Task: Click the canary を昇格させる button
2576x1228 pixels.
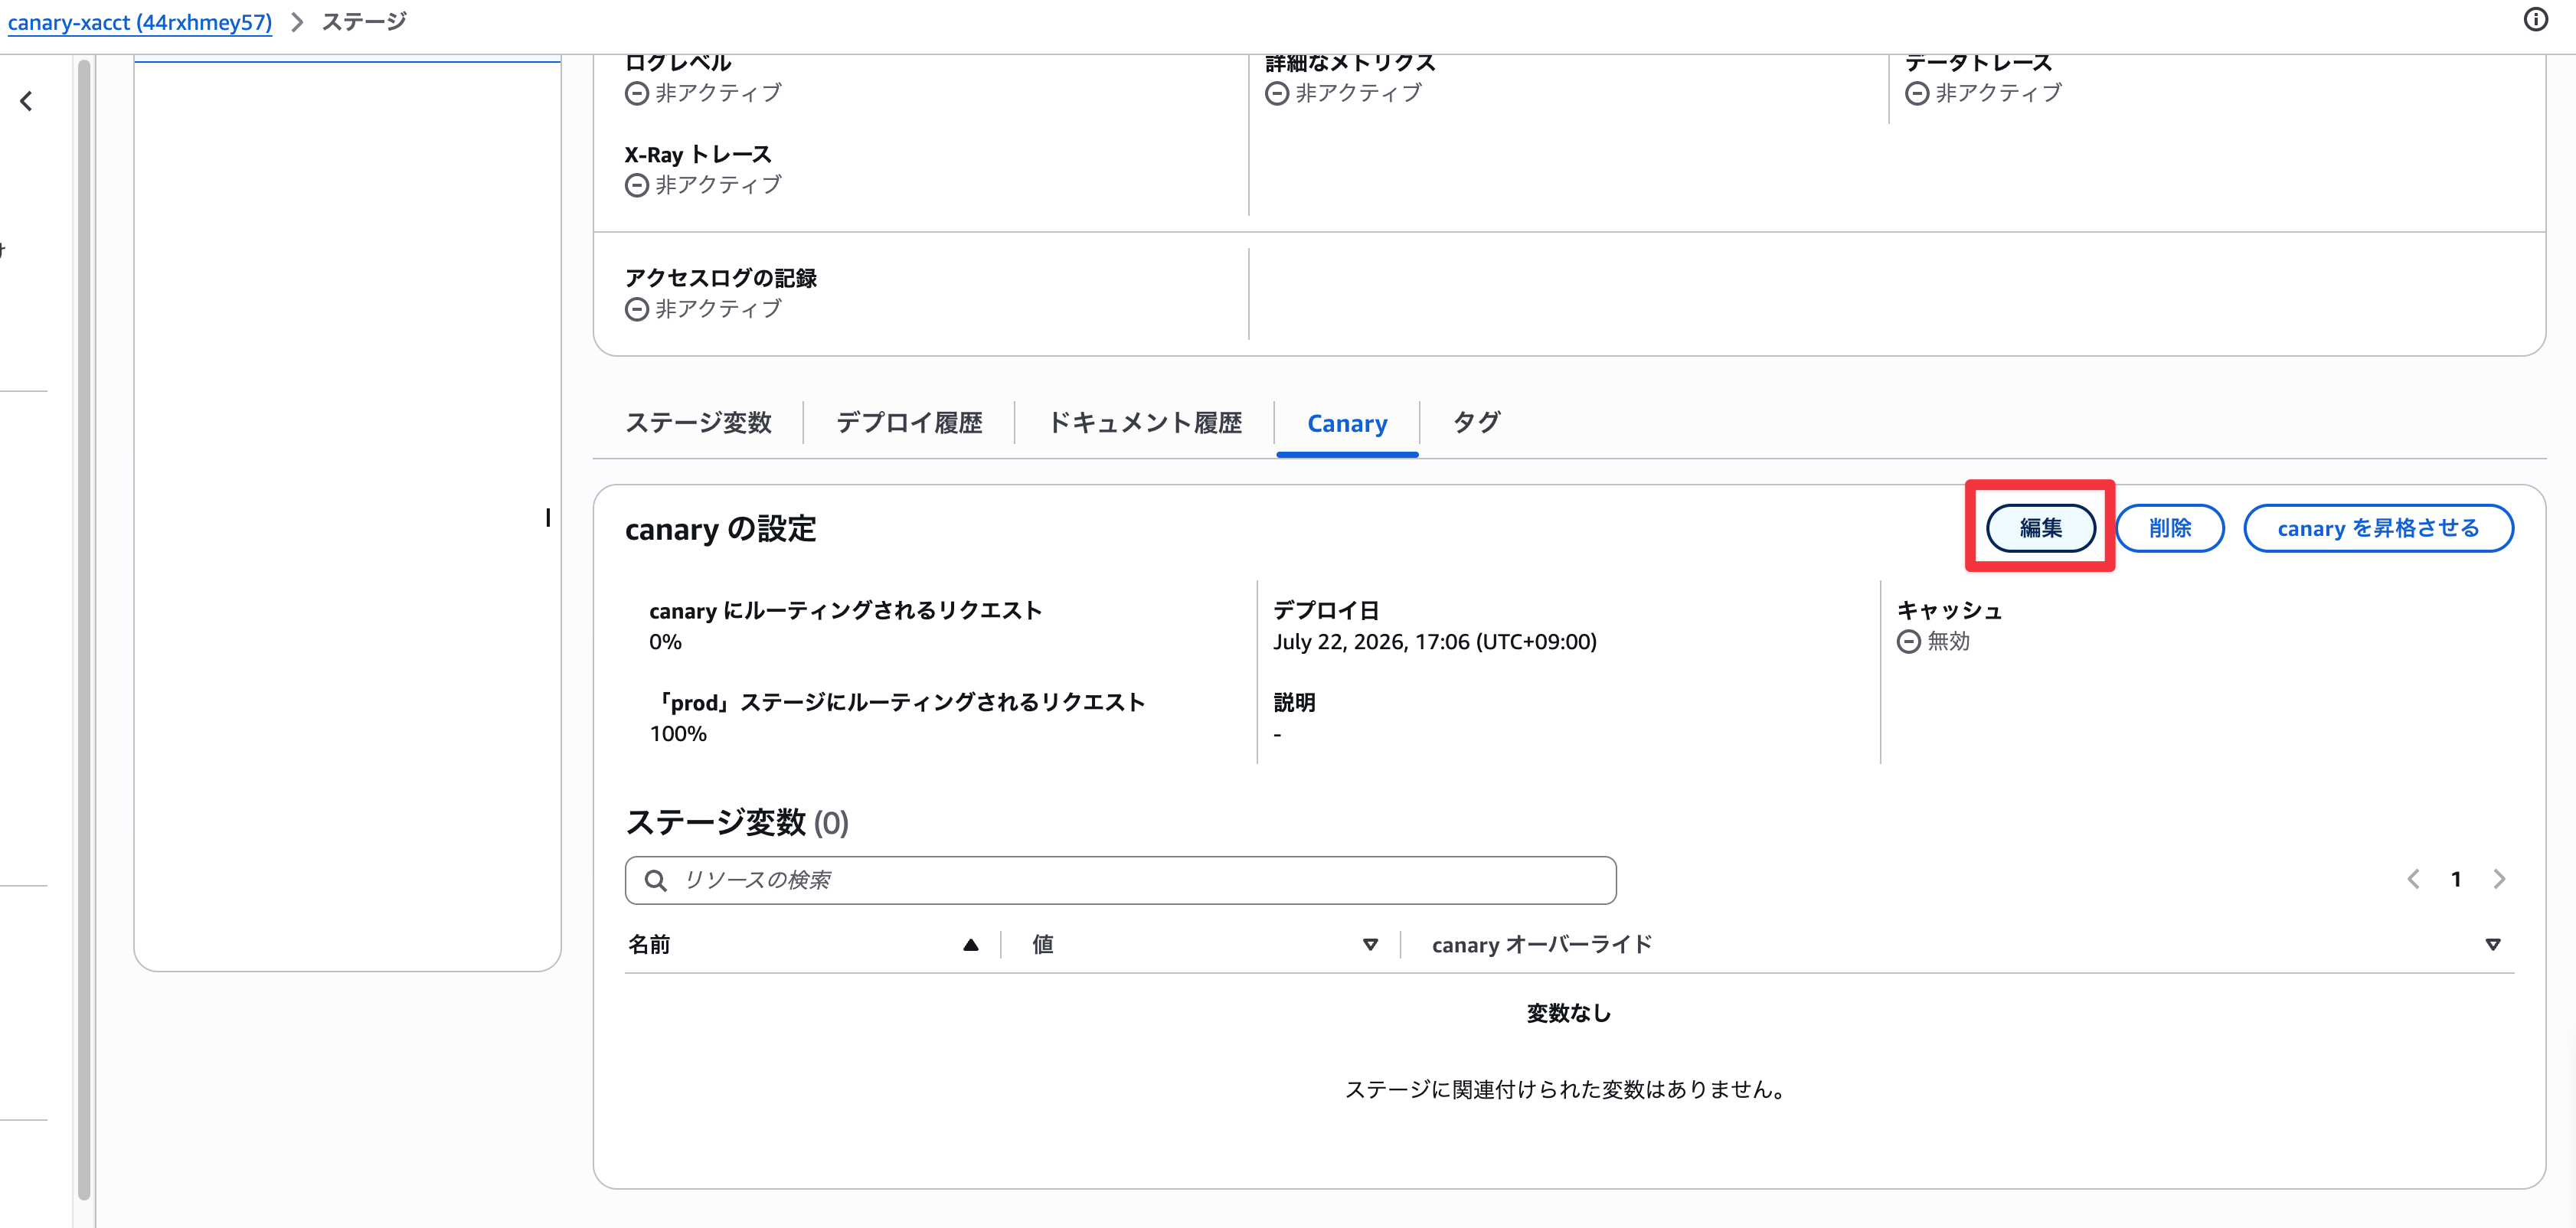Action: click(2378, 528)
